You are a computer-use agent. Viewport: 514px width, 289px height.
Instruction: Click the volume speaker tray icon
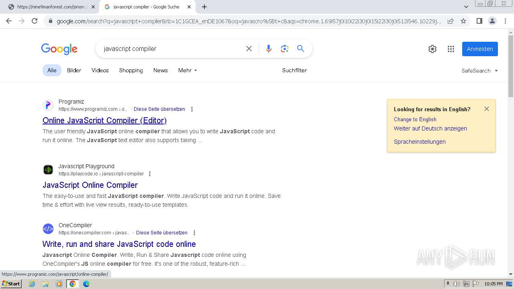point(457,284)
